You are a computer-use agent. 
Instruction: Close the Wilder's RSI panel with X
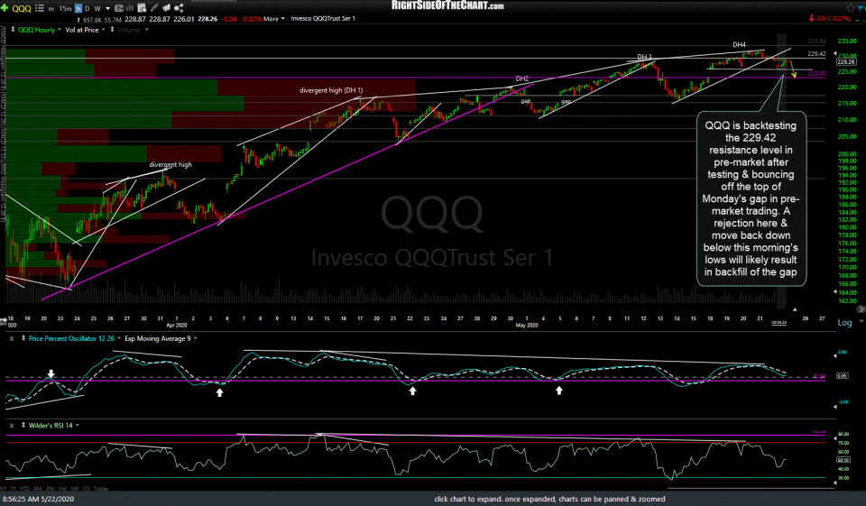pos(12,426)
